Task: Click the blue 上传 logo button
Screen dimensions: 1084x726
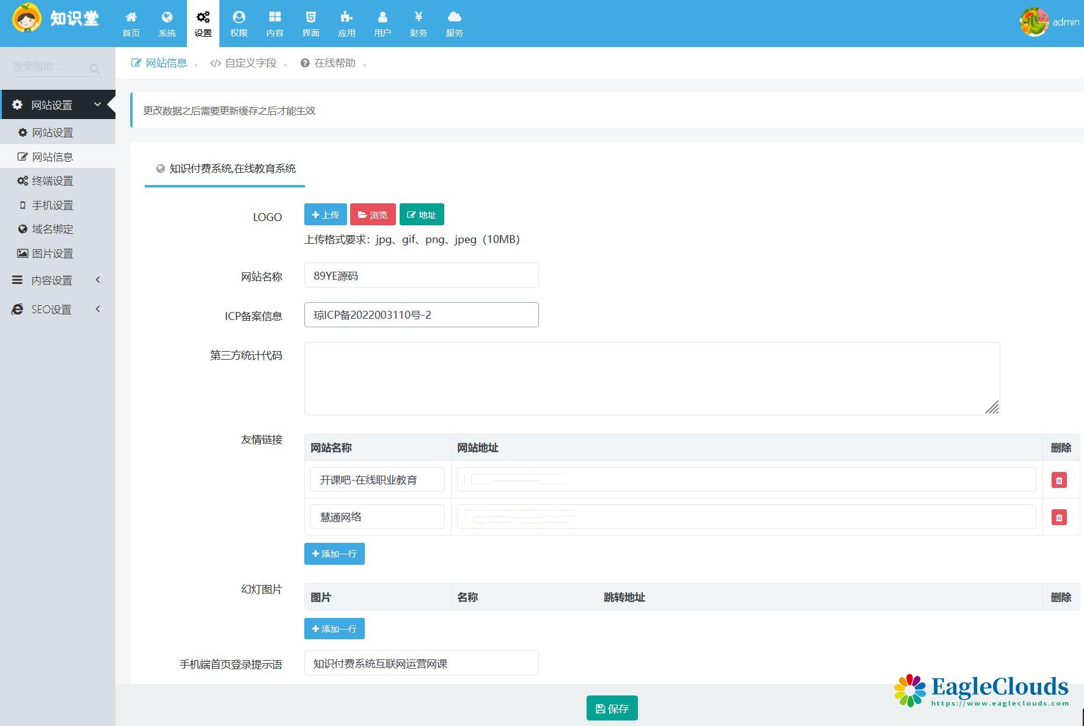Action: pyautogui.click(x=325, y=215)
